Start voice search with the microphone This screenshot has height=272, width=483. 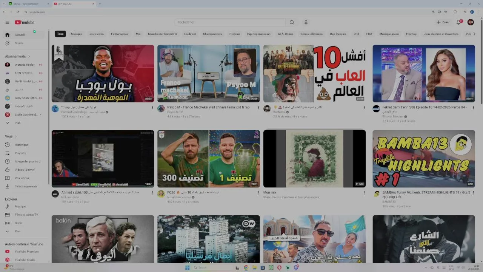[x=306, y=22]
